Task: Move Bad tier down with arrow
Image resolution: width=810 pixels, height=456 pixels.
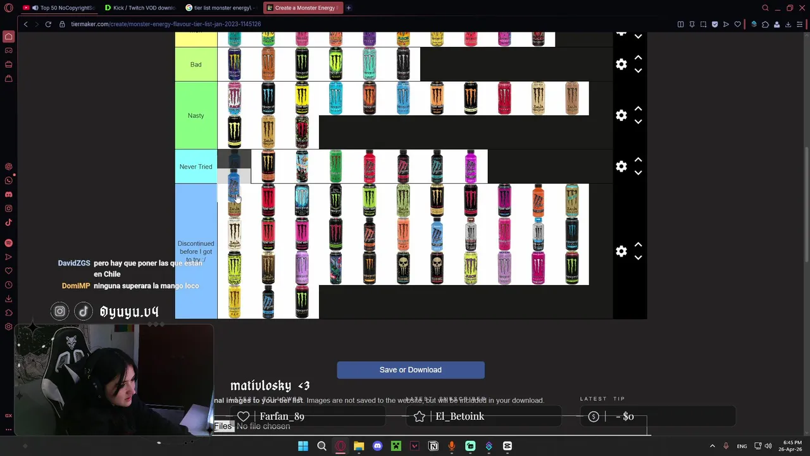Action: click(x=638, y=70)
